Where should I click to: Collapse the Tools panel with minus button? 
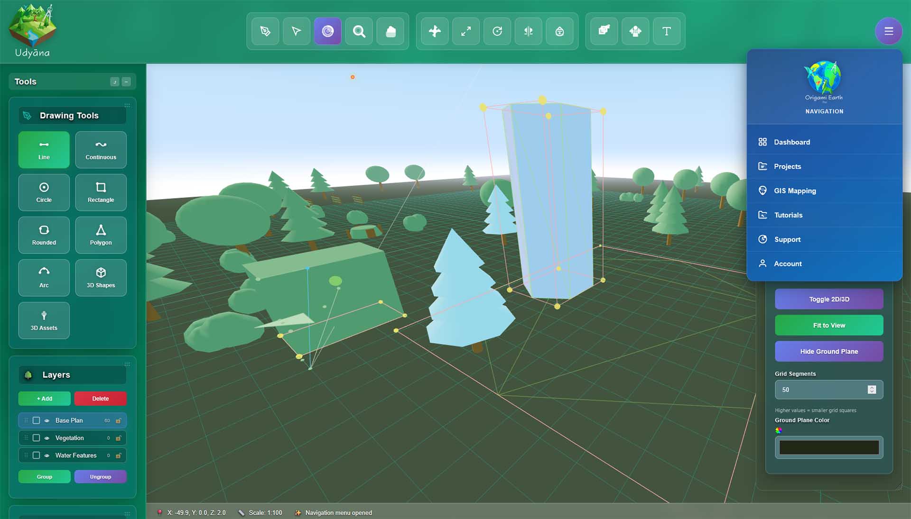[126, 82]
